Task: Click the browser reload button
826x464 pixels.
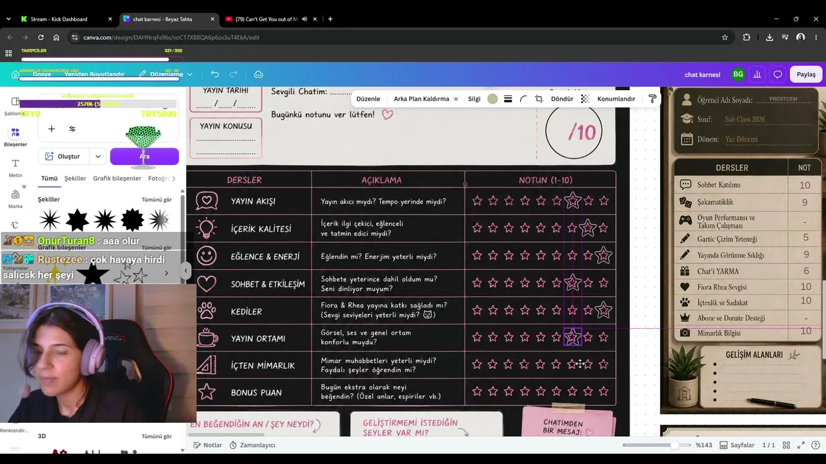Action: pyautogui.click(x=41, y=37)
